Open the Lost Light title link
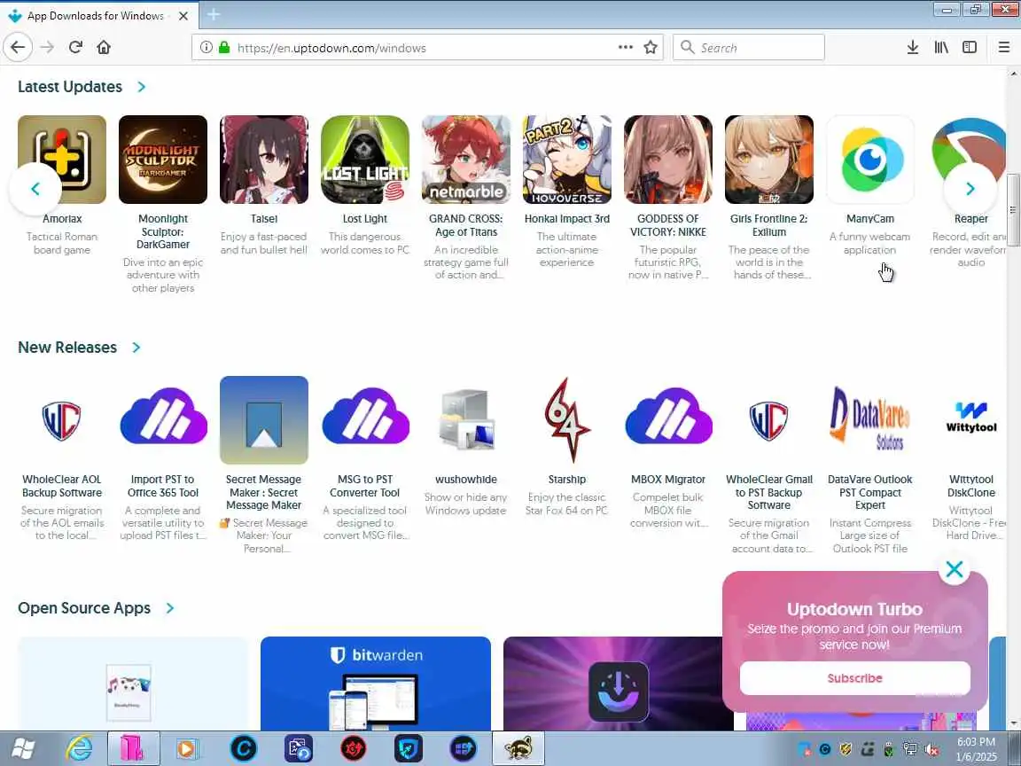The image size is (1021, 766). coord(365,219)
